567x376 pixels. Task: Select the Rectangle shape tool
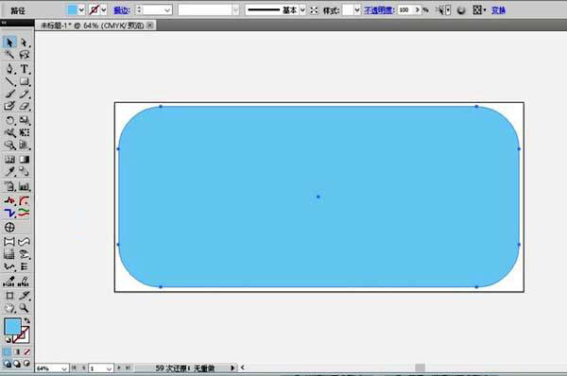[25, 81]
